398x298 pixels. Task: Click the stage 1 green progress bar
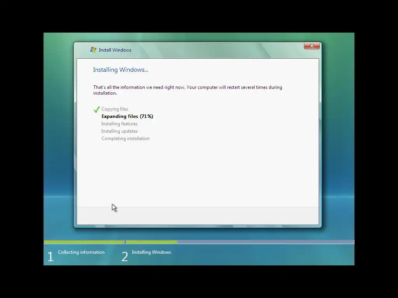pos(84,242)
